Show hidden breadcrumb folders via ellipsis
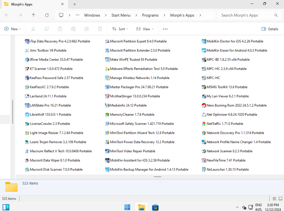The image size is (284, 211). 77,15
